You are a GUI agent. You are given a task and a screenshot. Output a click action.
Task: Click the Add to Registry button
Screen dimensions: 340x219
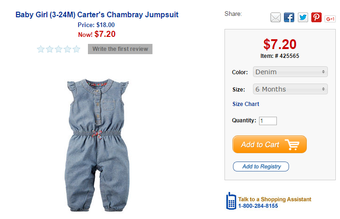tap(261, 166)
